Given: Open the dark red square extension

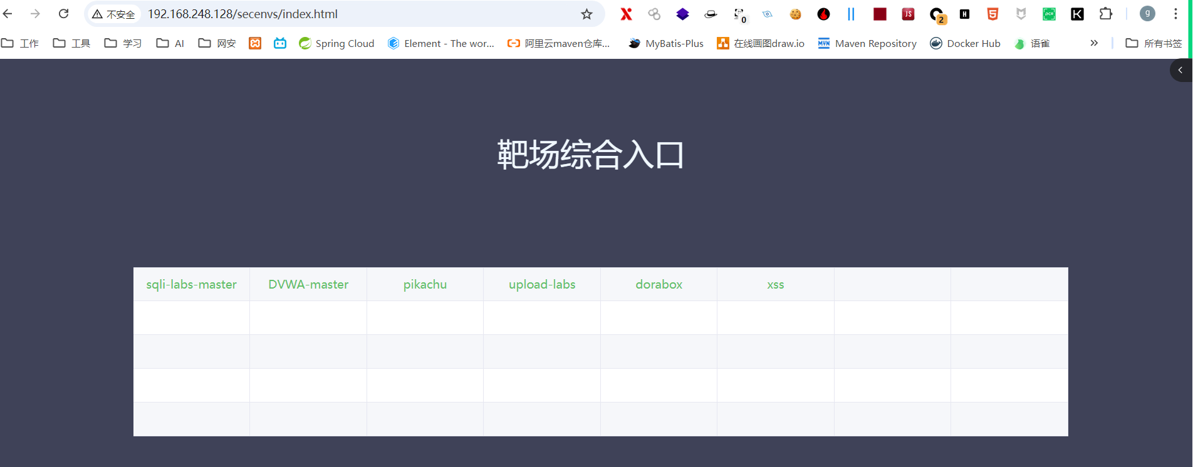Looking at the screenshot, I should (880, 14).
